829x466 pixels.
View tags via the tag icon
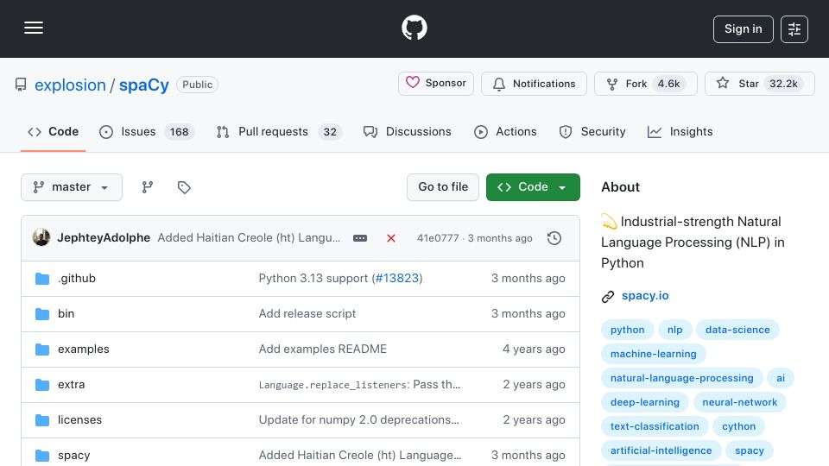pyautogui.click(x=184, y=187)
